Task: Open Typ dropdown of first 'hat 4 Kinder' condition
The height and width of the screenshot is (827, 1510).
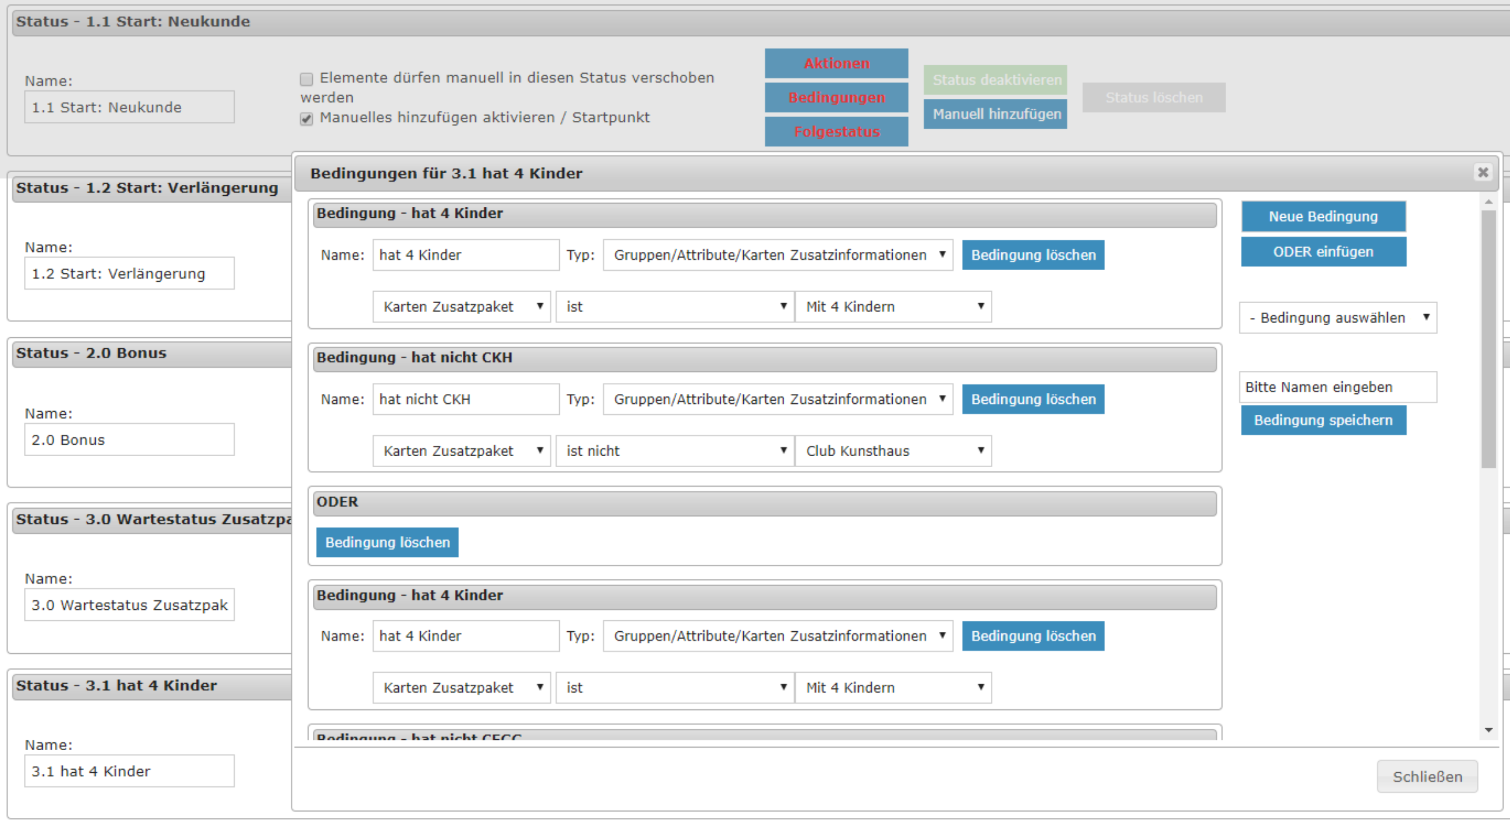Action: coord(778,255)
